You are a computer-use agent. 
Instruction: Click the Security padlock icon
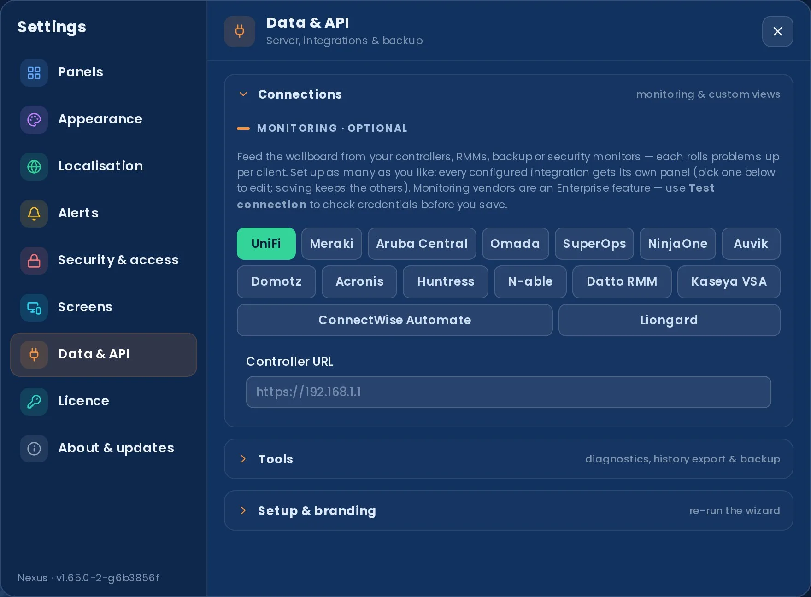pos(34,260)
